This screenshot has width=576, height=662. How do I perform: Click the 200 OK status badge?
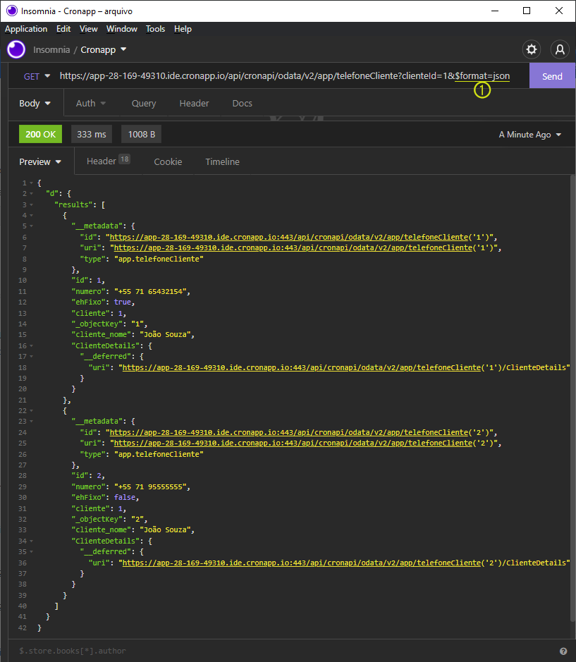pos(41,134)
